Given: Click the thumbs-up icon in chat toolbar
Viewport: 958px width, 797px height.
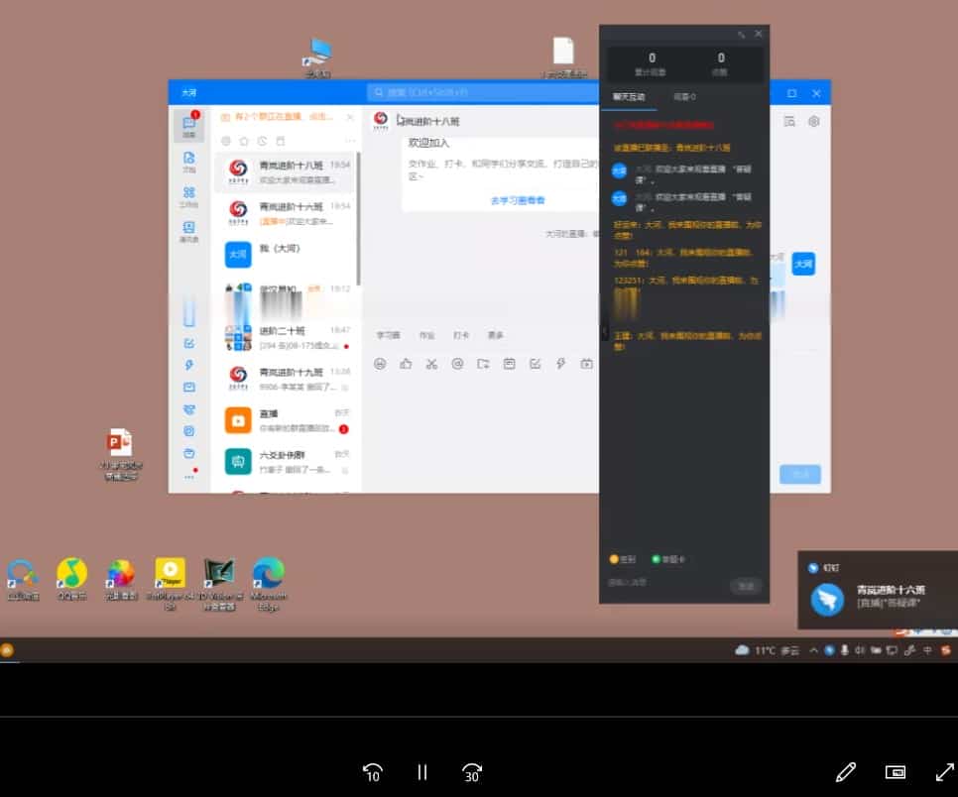Looking at the screenshot, I should click(406, 364).
